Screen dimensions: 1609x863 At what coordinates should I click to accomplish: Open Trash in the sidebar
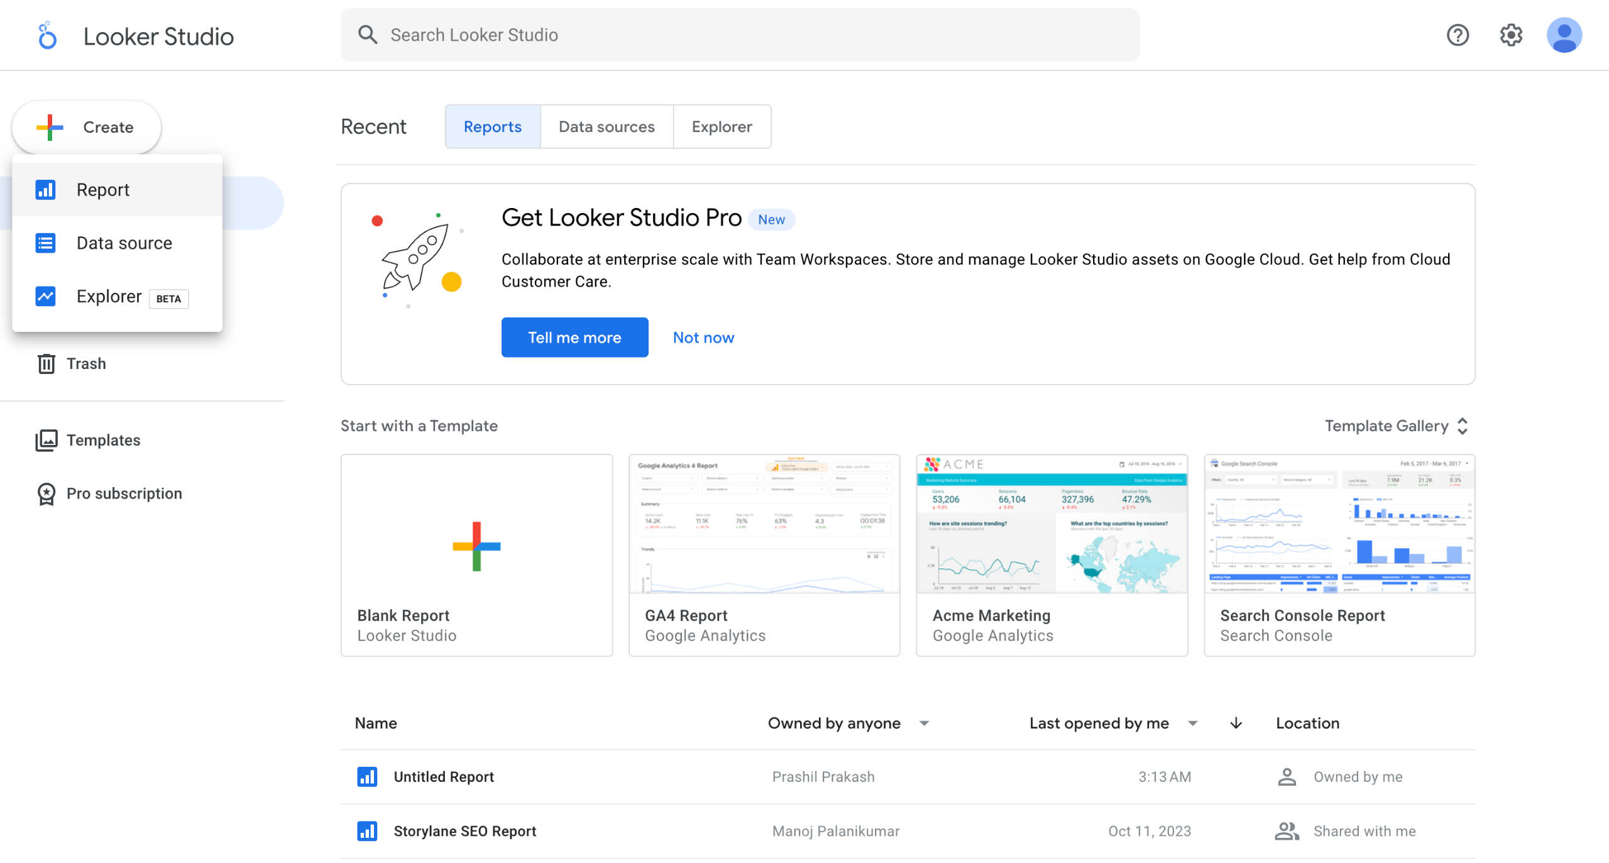tap(86, 363)
